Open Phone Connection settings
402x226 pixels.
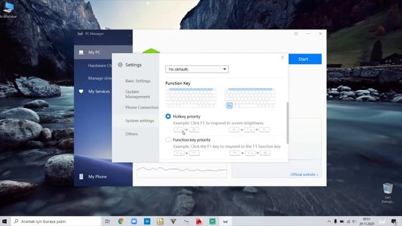point(142,107)
